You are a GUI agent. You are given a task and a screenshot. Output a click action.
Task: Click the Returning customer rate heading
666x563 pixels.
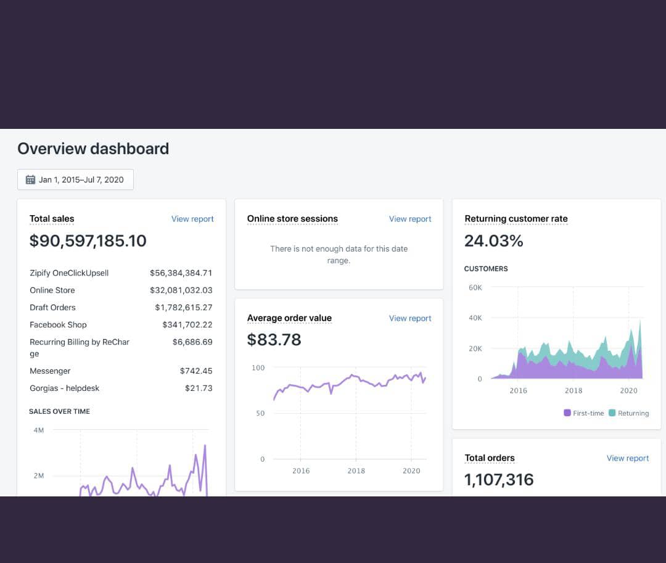click(x=516, y=219)
